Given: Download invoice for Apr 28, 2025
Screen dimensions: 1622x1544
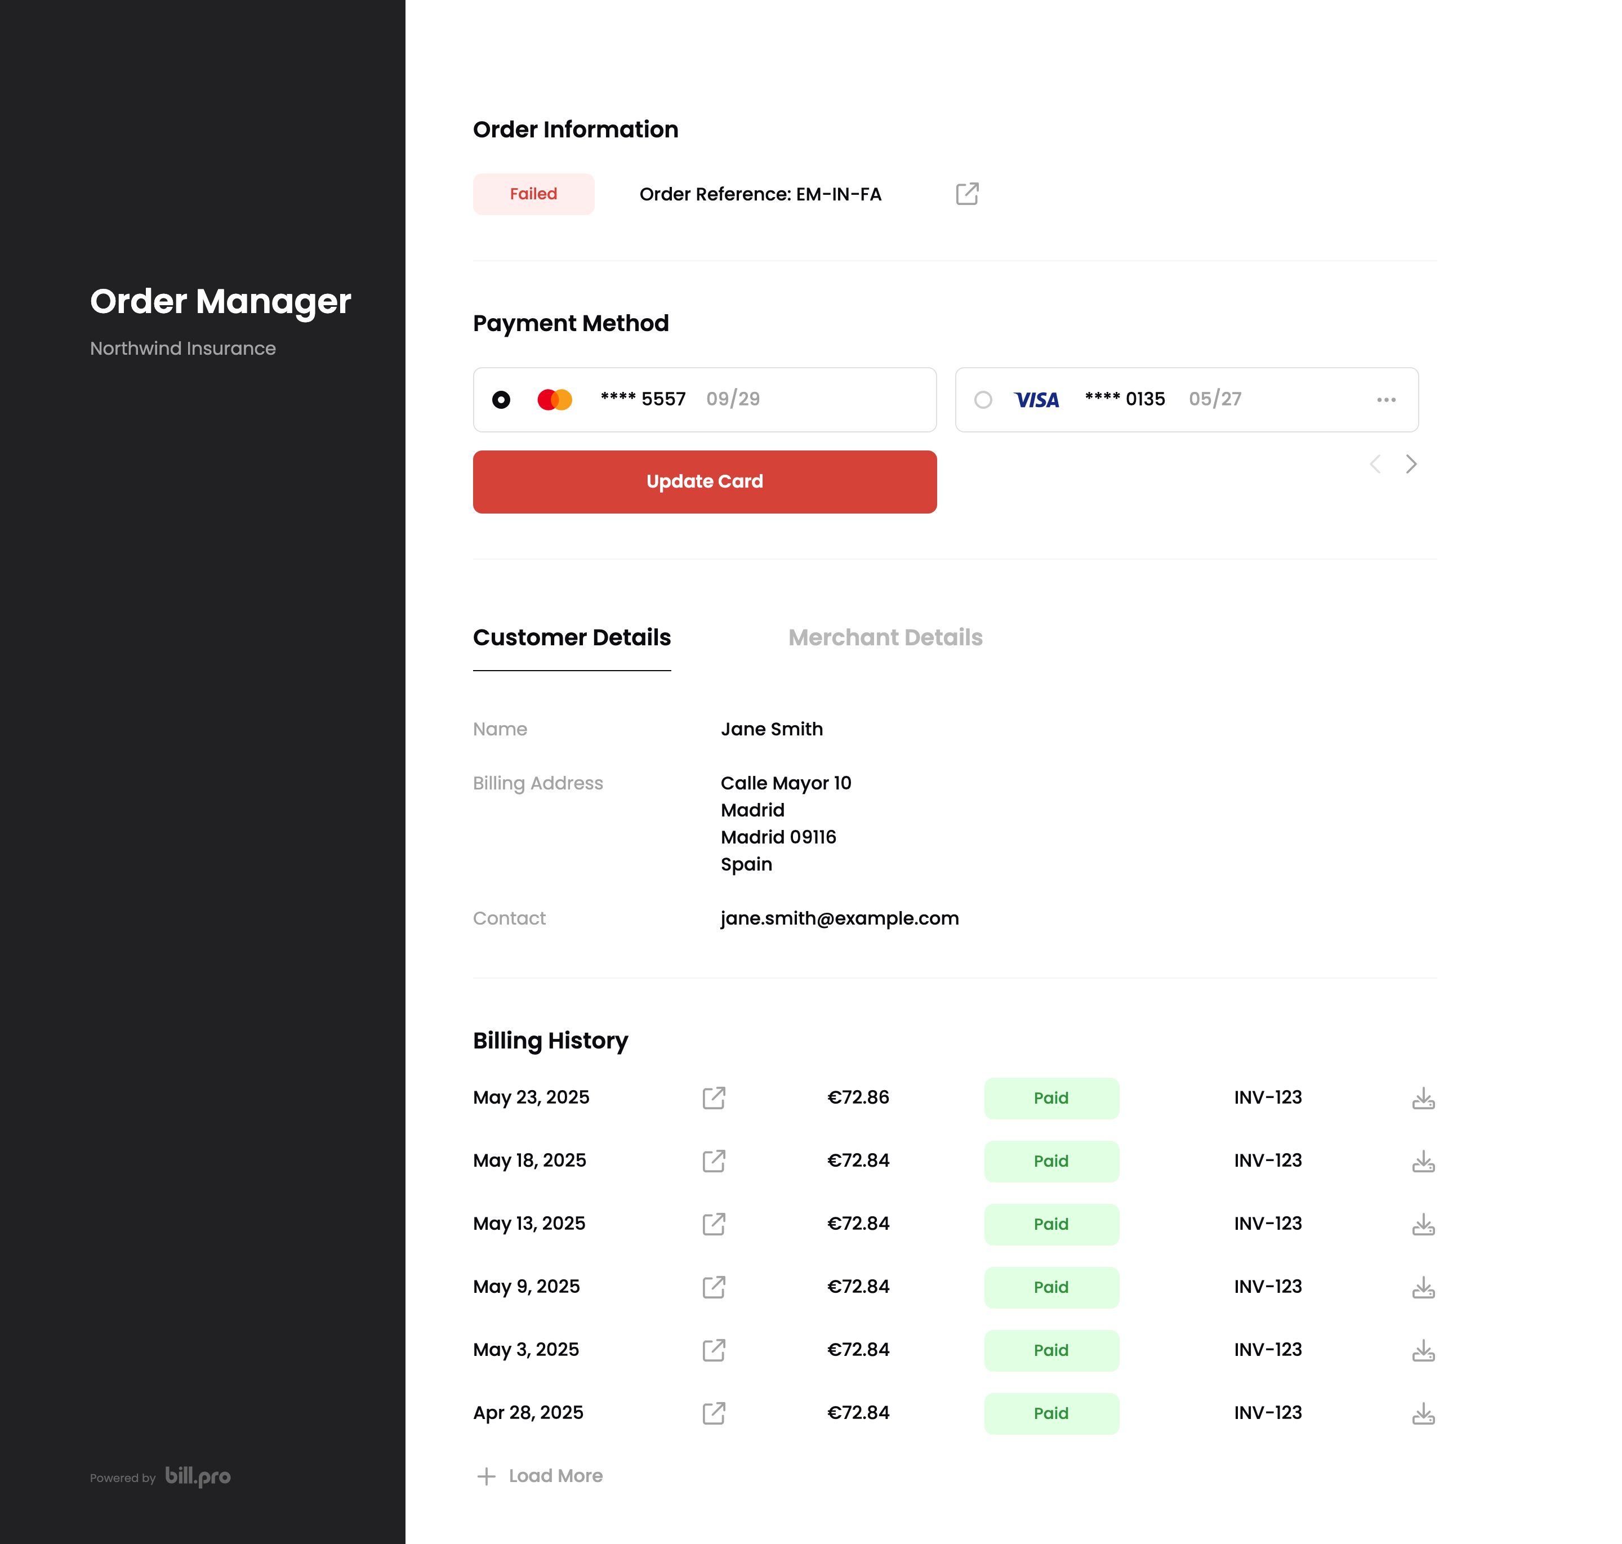Looking at the screenshot, I should click(x=1424, y=1413).
